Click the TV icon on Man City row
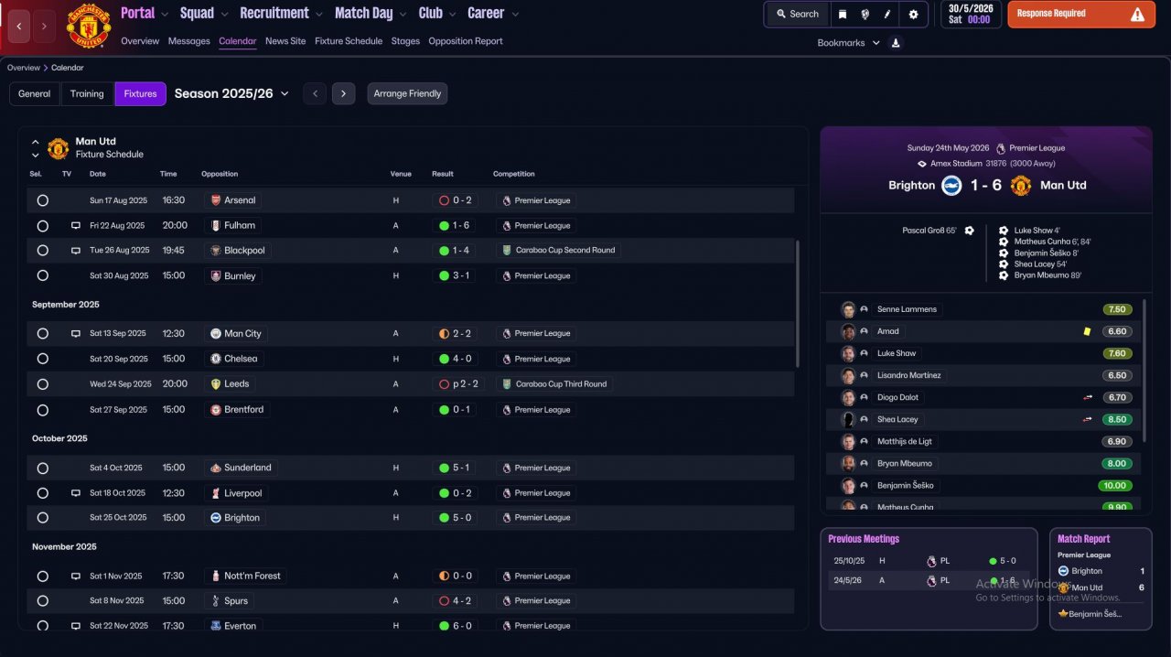This screenshot has width=1171, height=657. [x=76, y=334]
